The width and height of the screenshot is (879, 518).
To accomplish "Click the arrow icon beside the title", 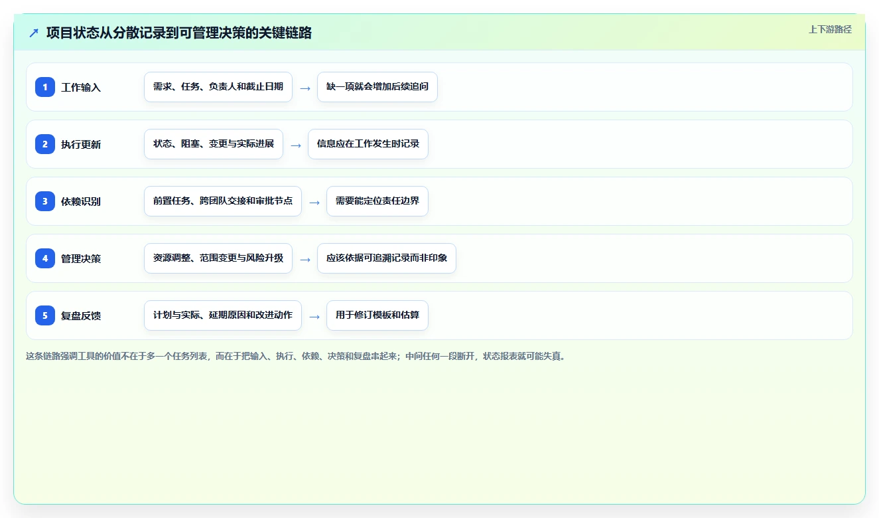I will pos(34,33).
